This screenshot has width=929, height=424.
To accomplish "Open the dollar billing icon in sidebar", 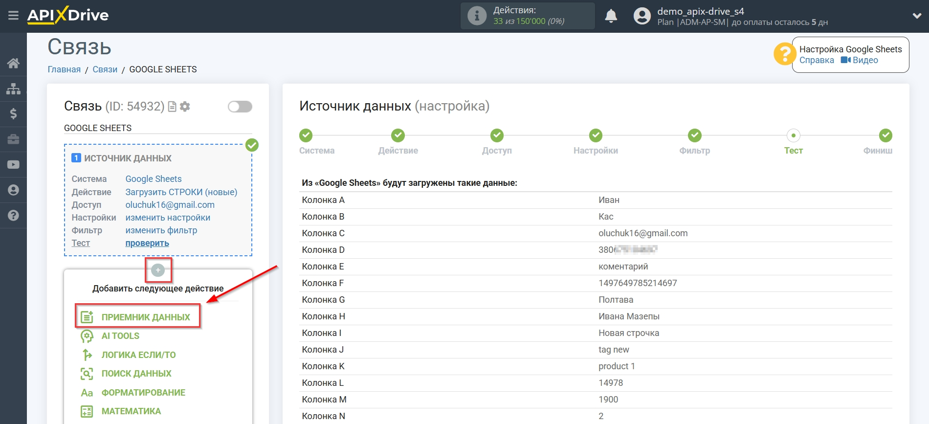I will (13, 114).
